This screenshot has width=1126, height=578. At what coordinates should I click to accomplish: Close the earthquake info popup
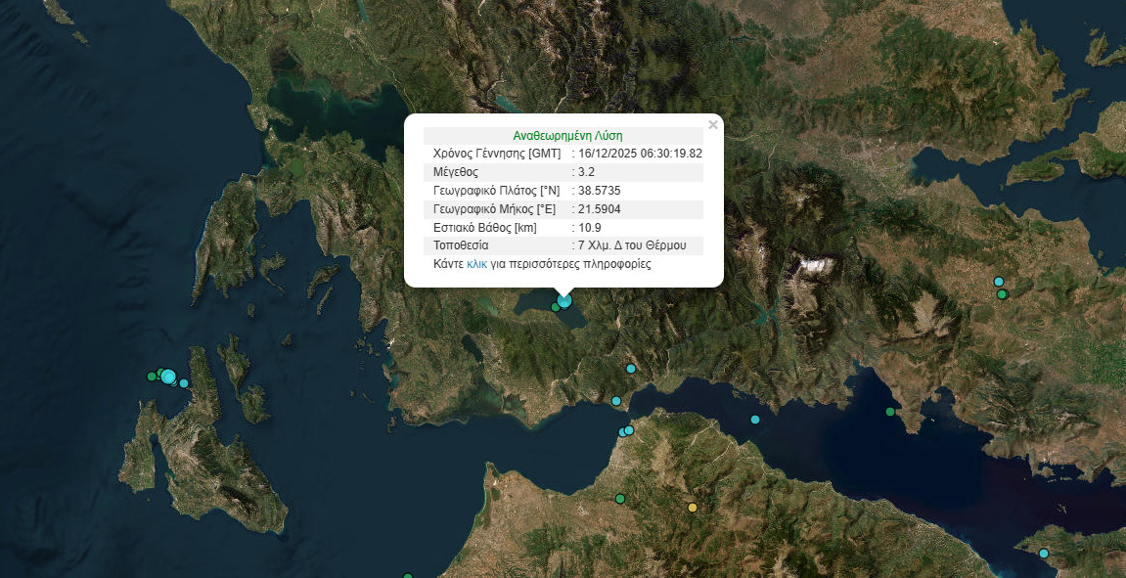click(x=713, y=124)
